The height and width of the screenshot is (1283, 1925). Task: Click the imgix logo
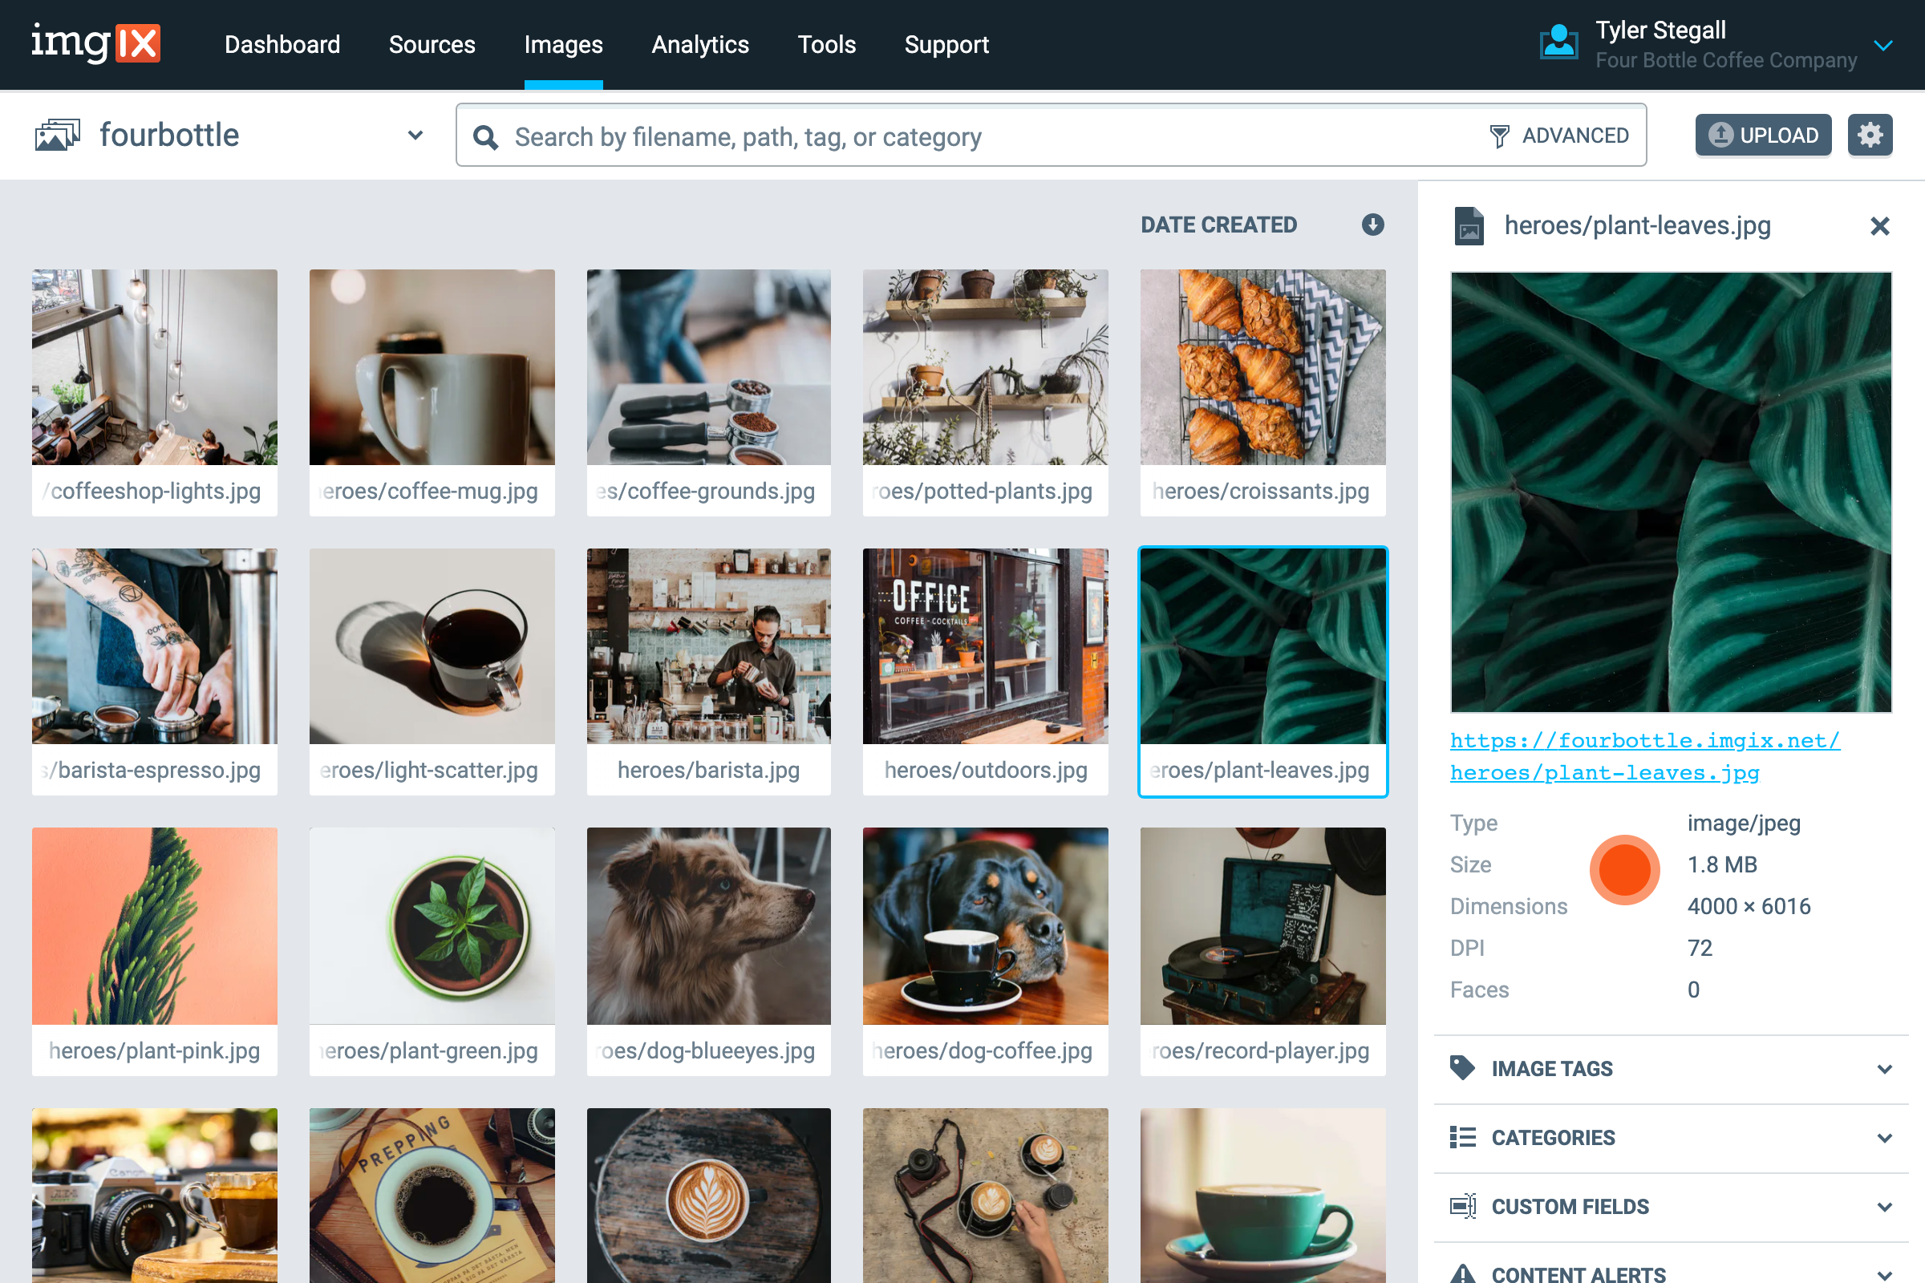click(95, 42)
